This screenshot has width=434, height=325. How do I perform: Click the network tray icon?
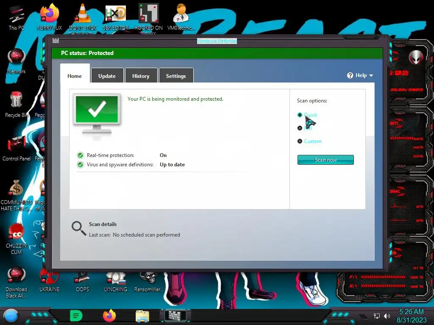377,316
